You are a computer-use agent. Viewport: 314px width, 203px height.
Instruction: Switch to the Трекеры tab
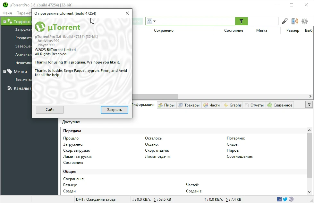coord(189,105)
